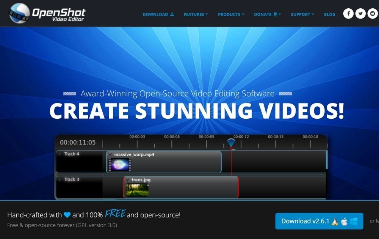Click the CREATE STUNNING VIDEOS headline
This screenshot has width=379, height=239.
(x=196, y=111)
